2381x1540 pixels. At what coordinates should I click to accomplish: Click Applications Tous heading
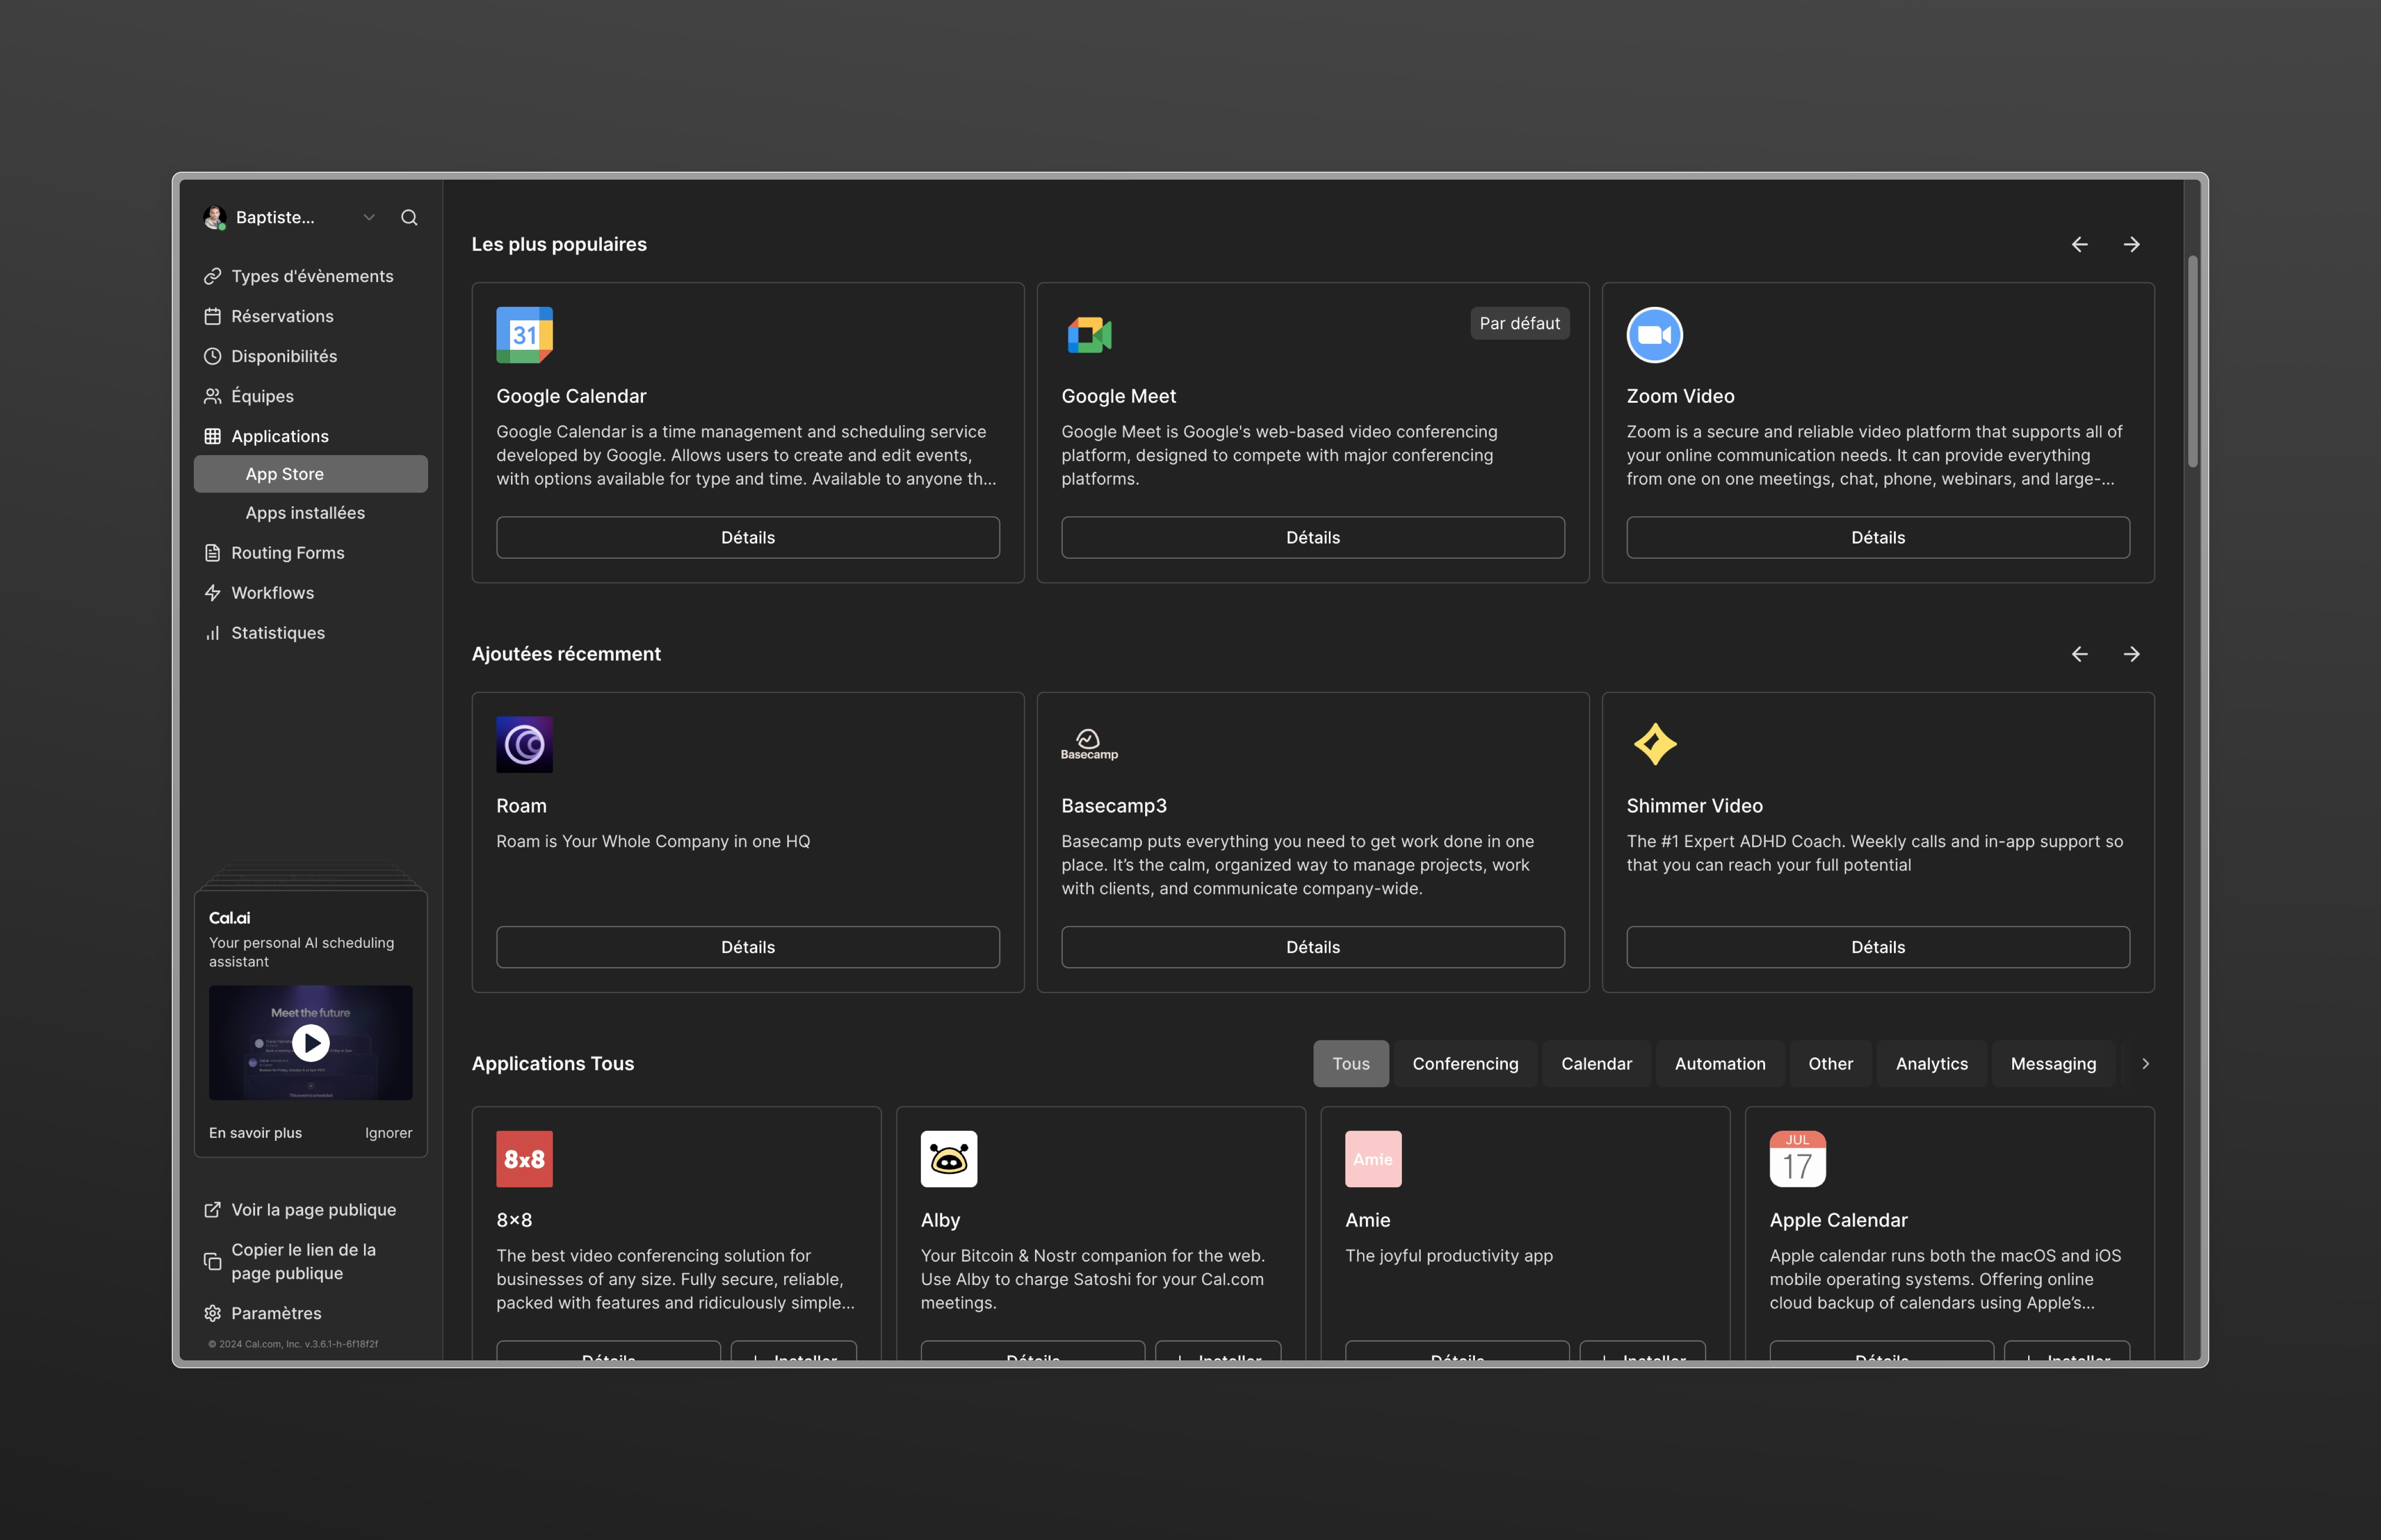[552, 1064]
